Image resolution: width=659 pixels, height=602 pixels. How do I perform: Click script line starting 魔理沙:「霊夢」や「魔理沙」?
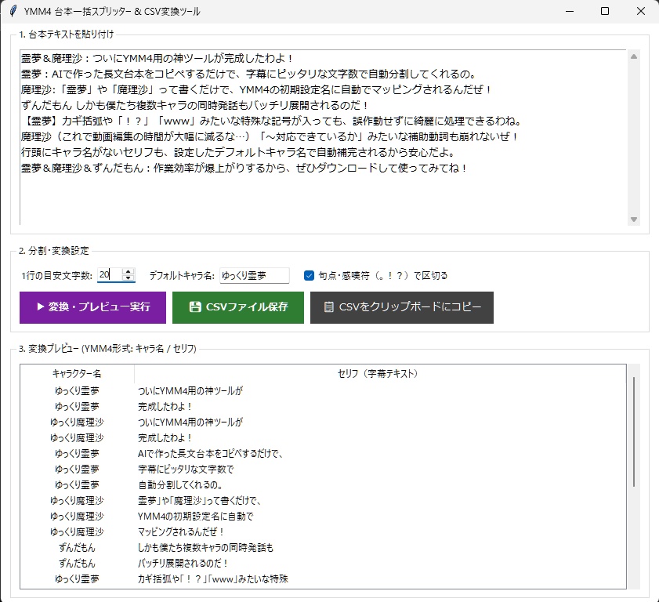pos(256,89)
